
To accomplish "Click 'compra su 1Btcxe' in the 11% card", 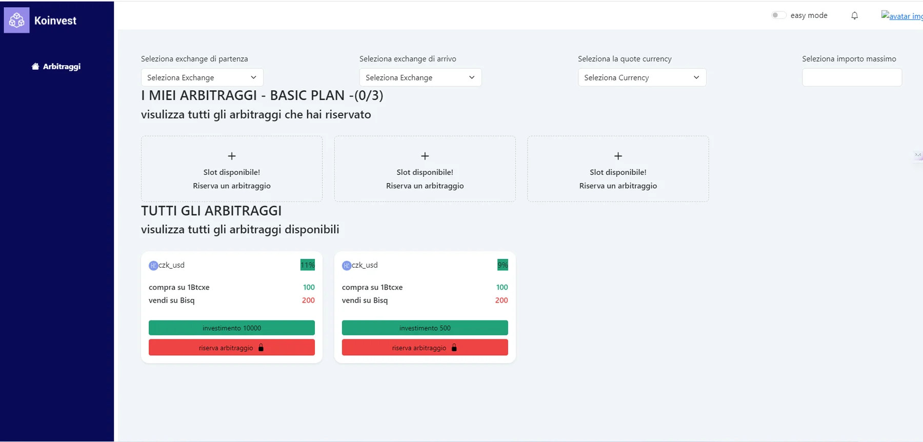I will click(x=179, y=287).
